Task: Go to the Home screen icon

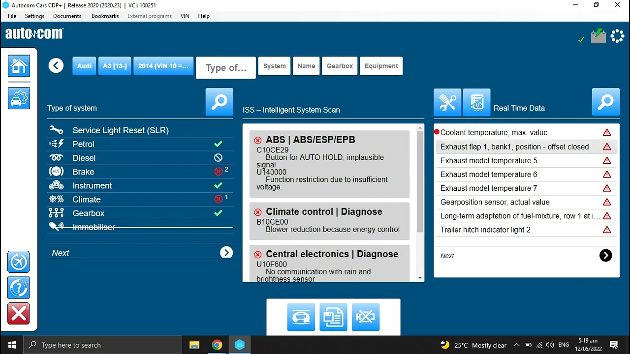Action: (19, 66)
